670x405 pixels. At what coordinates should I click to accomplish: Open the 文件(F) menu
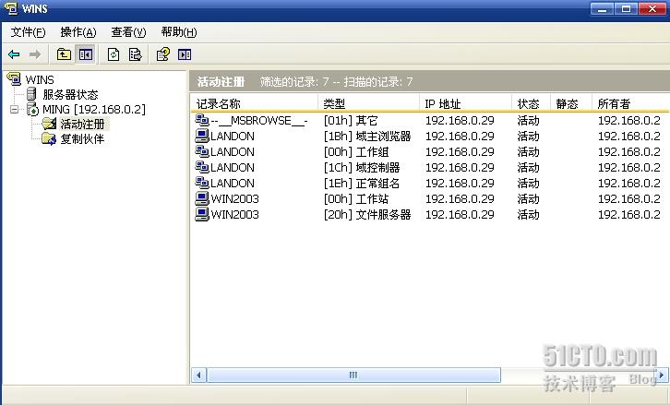click(x=28, y=32)
